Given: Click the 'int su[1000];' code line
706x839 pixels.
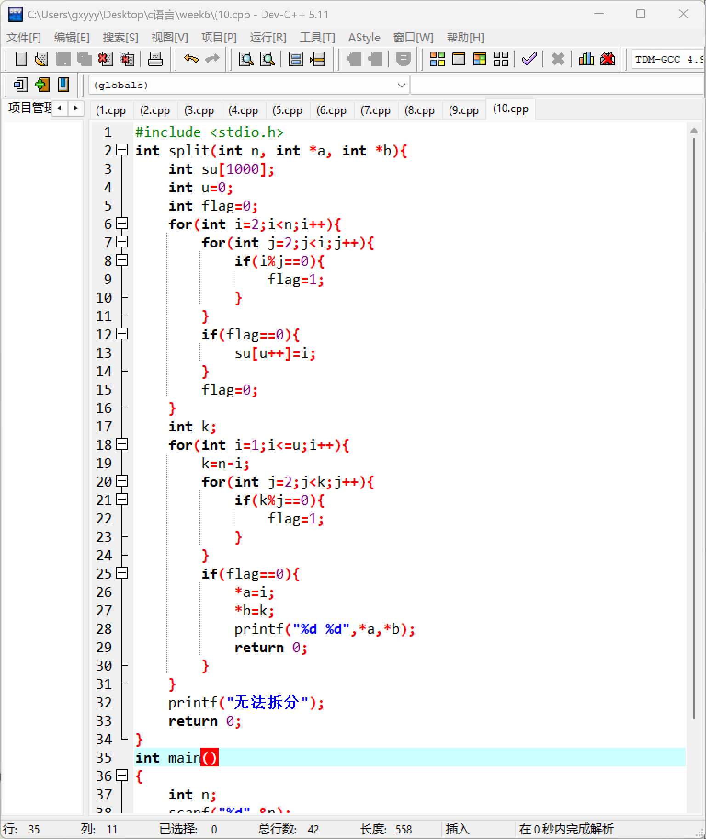Looking at the screenshot, I should [x=221, y=169].
